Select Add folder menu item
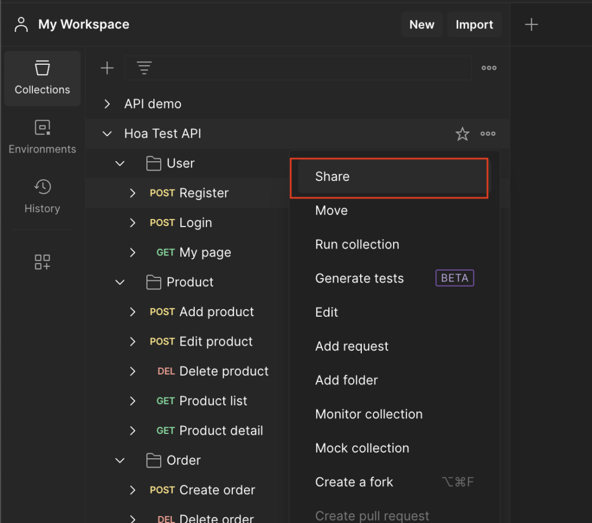The image size is (592, 523). pos(394,380)
